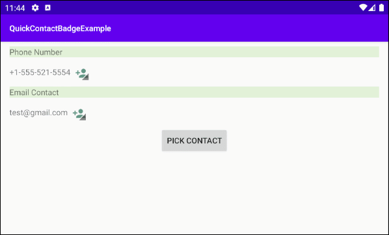Image resolution: width=389 pixels, height=235 pixels.
Task: Select the QuickContactBadgeExample app title
Action: 60,29
